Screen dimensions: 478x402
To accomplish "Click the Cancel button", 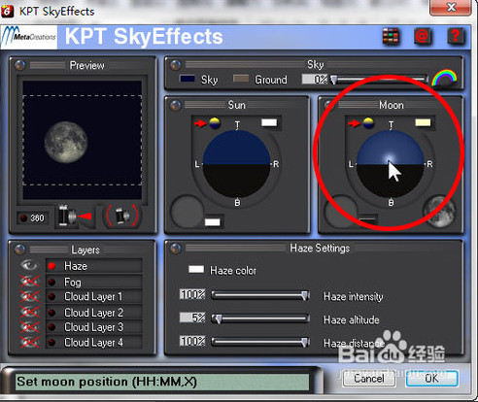I will (x=368, y=378).
